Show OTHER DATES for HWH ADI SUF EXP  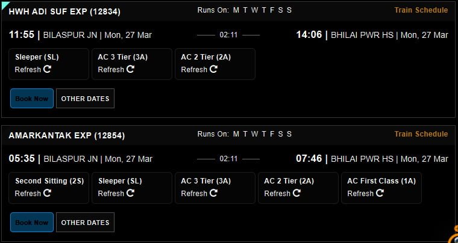pyautogui.click(x=85, y=99)
